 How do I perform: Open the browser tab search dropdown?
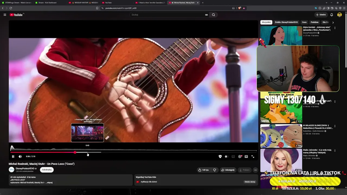pos(327,3)
